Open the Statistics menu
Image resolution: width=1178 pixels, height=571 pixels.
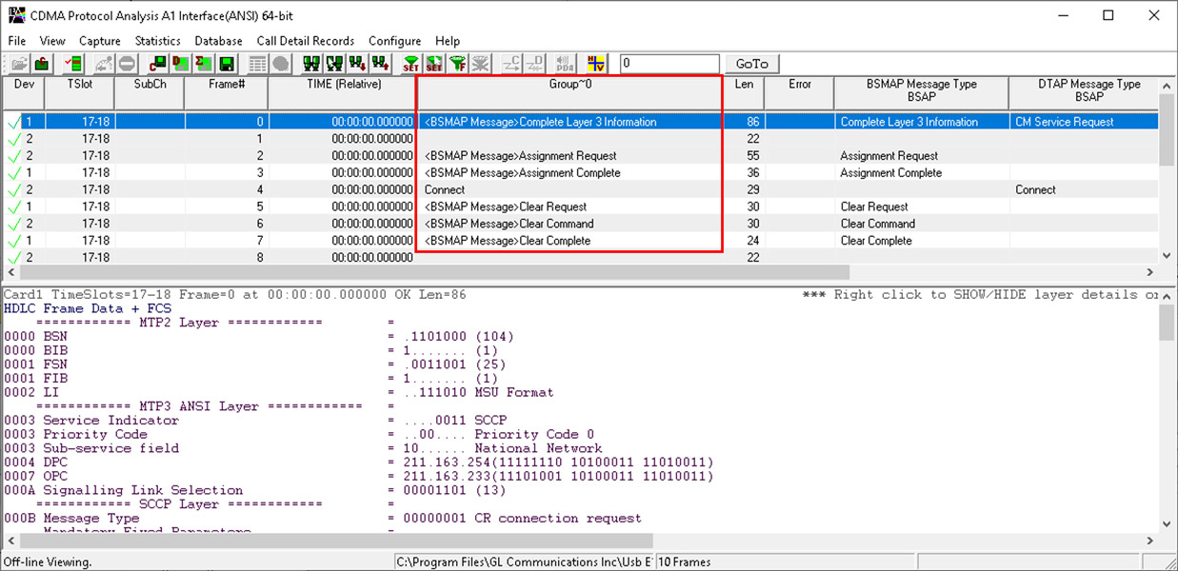tap(158, 41)
